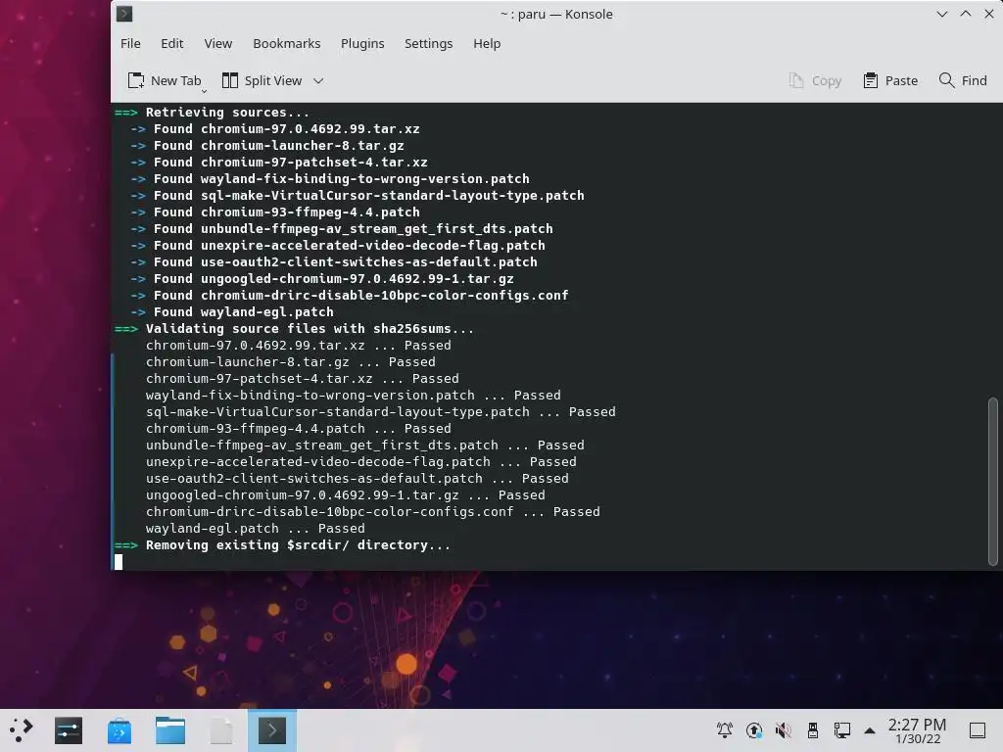
Task: Open System Settings from the taskbar
Action: pos(69,730)
